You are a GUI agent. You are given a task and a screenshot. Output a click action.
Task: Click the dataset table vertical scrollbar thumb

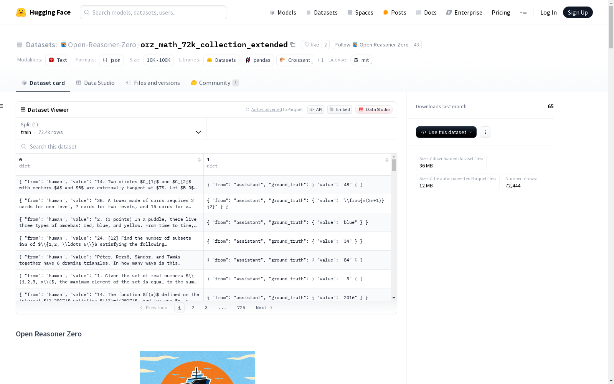[x=394, y=165]
